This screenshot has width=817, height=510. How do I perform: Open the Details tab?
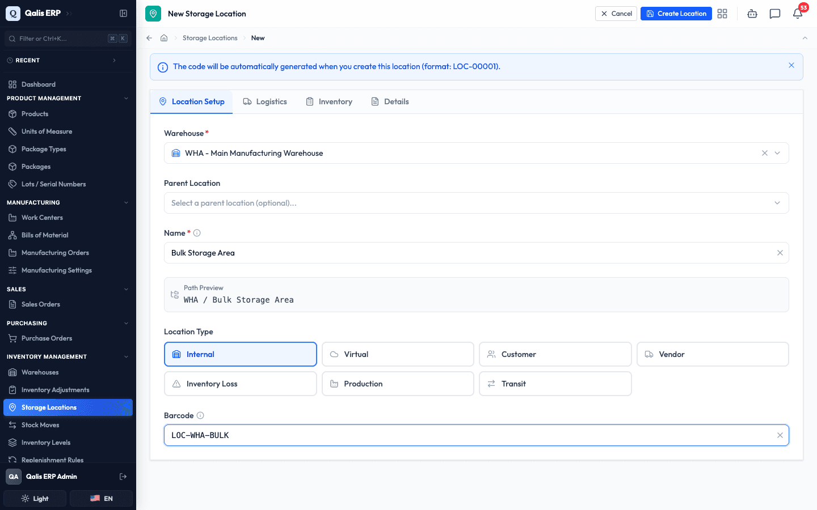(x=390, y=101)
